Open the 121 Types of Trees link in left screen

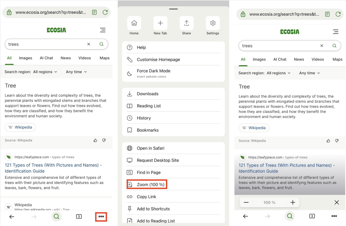[x=53, y=168]
